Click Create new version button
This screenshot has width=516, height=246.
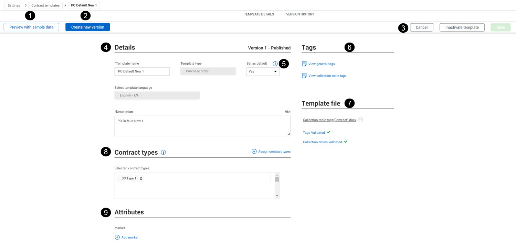[x=87, y=27]
